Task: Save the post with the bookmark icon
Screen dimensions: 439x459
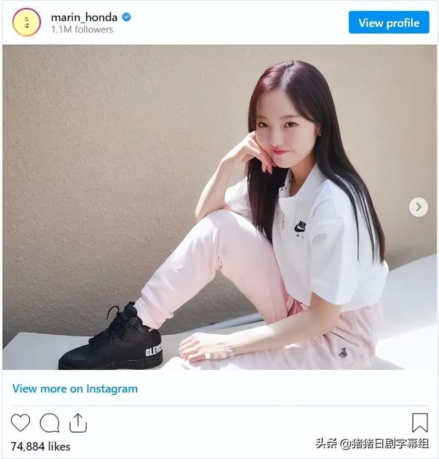Action: [420, 423]
